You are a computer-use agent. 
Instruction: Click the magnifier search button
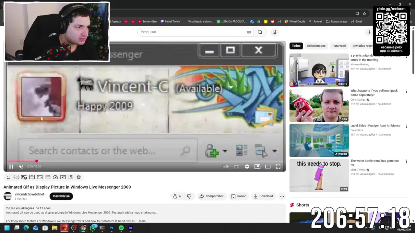(260, 32)
